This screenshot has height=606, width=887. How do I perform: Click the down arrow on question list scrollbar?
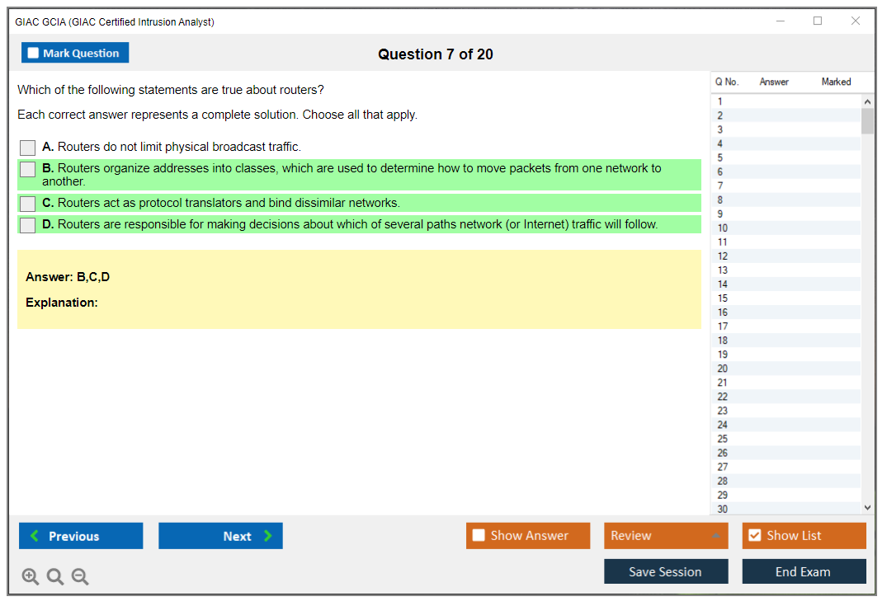867,507
